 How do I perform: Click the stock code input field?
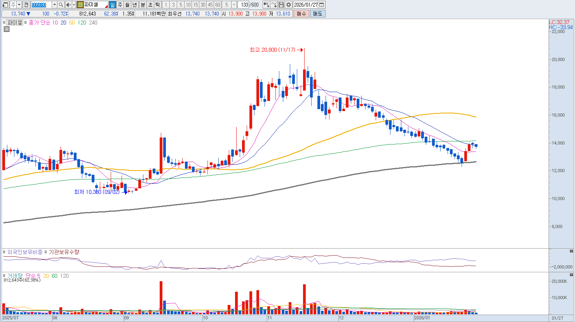(41, 5)
